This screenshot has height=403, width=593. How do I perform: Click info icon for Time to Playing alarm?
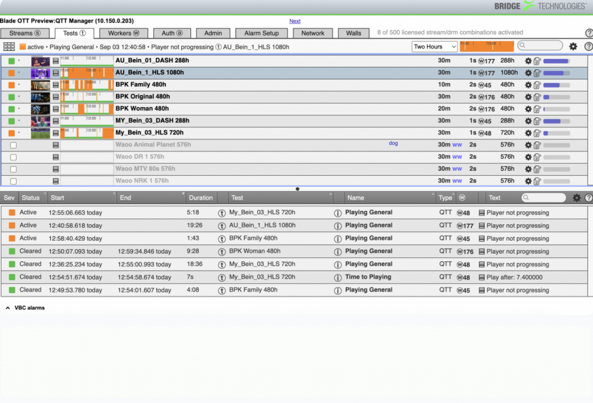[x=338, y=277]
